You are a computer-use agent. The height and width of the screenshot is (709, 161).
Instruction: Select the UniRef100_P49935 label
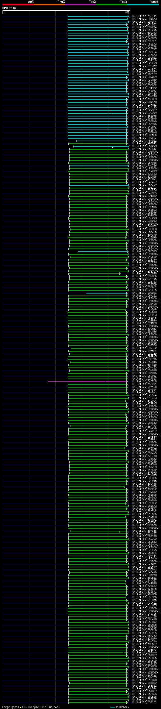144,193
